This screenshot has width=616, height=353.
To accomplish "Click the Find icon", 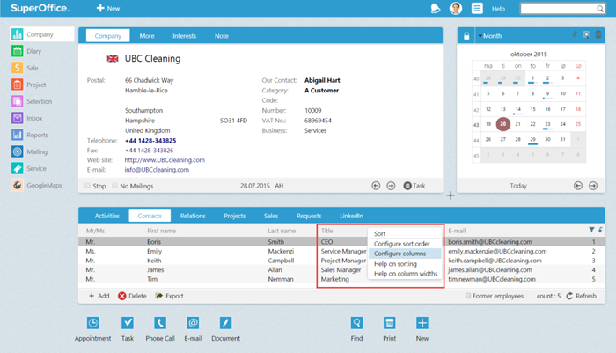I will coord(356,323).
